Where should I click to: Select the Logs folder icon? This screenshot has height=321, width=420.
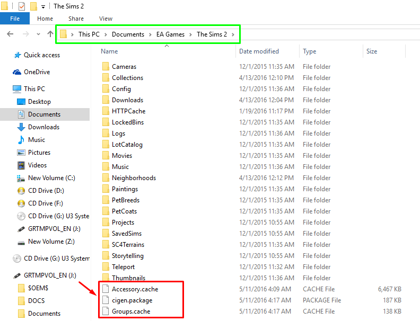pos(106,133)
